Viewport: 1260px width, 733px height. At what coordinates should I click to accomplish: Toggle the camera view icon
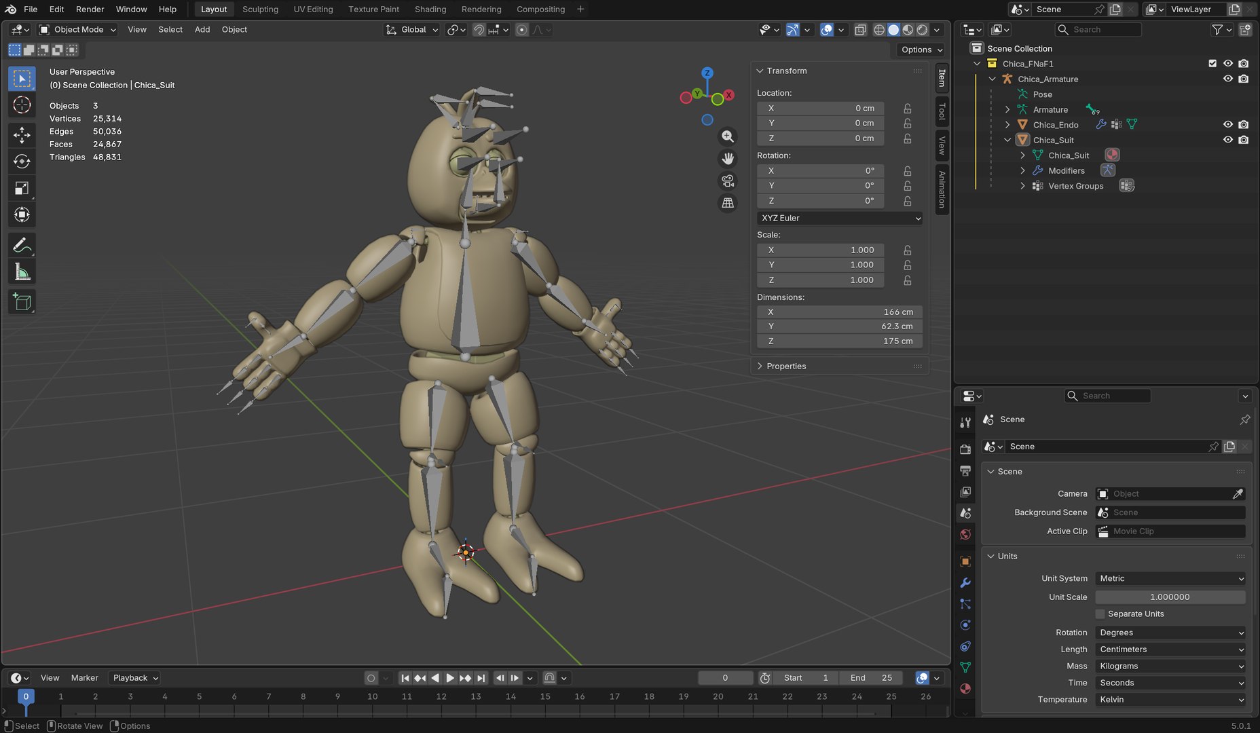pos(728,181)
